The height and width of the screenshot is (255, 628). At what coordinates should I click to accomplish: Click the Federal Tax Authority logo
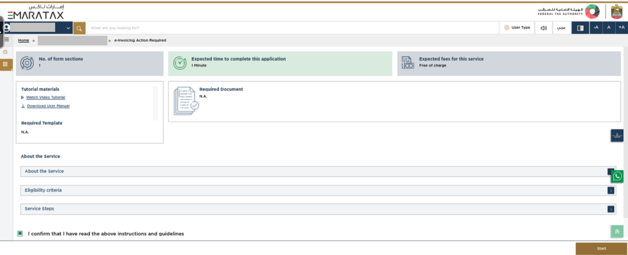[569, 12]
